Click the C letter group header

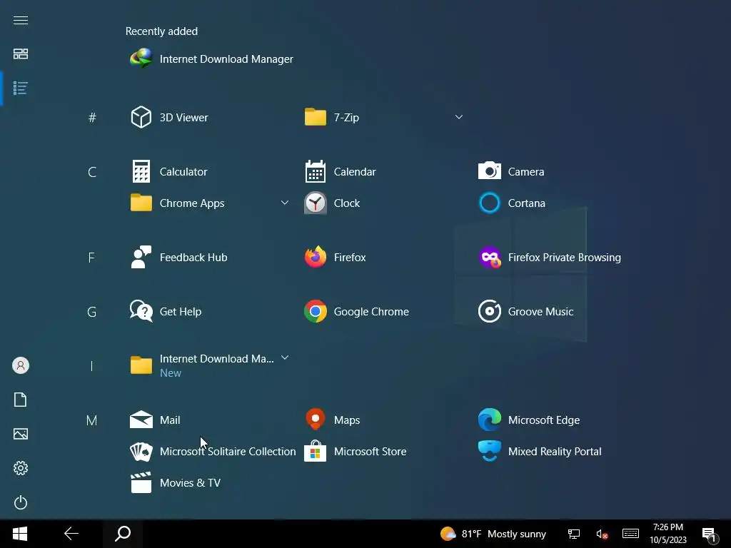click(x=92, y=172)
